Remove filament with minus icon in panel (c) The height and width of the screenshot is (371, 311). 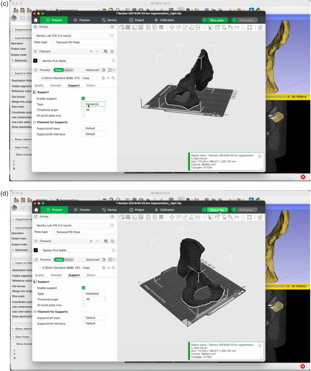pyautogui.click(x=97, y=51)
